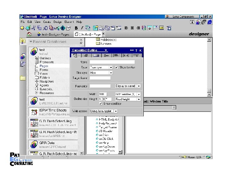This screenshot has width=232, height=174.
Task: Open the dropdown beside Window Title header
Action: [174, 108]
